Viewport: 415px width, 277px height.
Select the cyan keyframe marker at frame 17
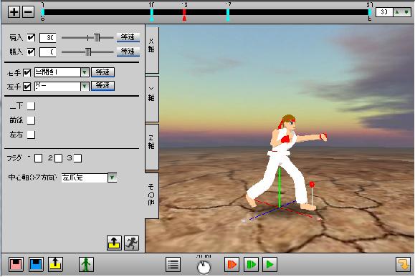(228, 15)
